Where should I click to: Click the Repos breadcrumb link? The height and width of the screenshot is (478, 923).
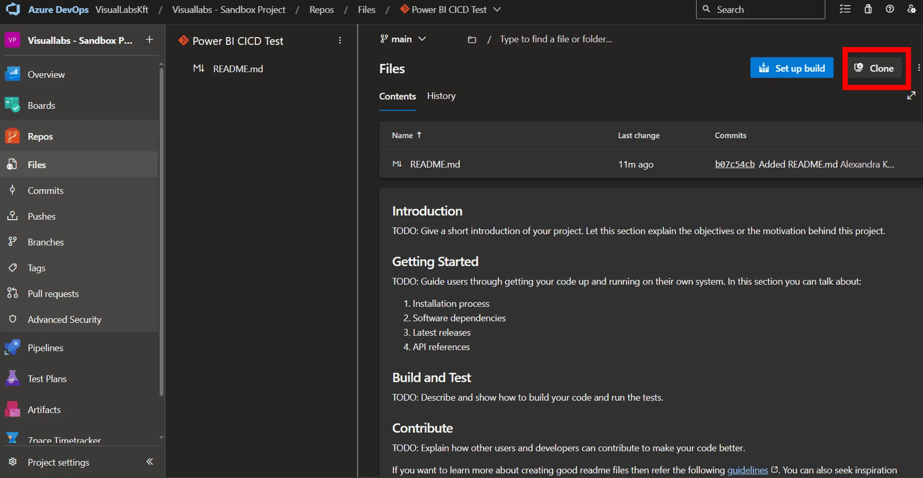[321, 9]
